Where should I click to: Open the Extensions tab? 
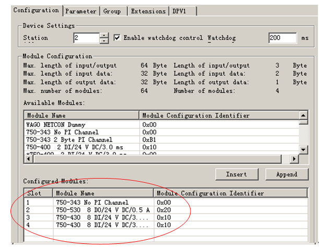[x=148, y=11]
